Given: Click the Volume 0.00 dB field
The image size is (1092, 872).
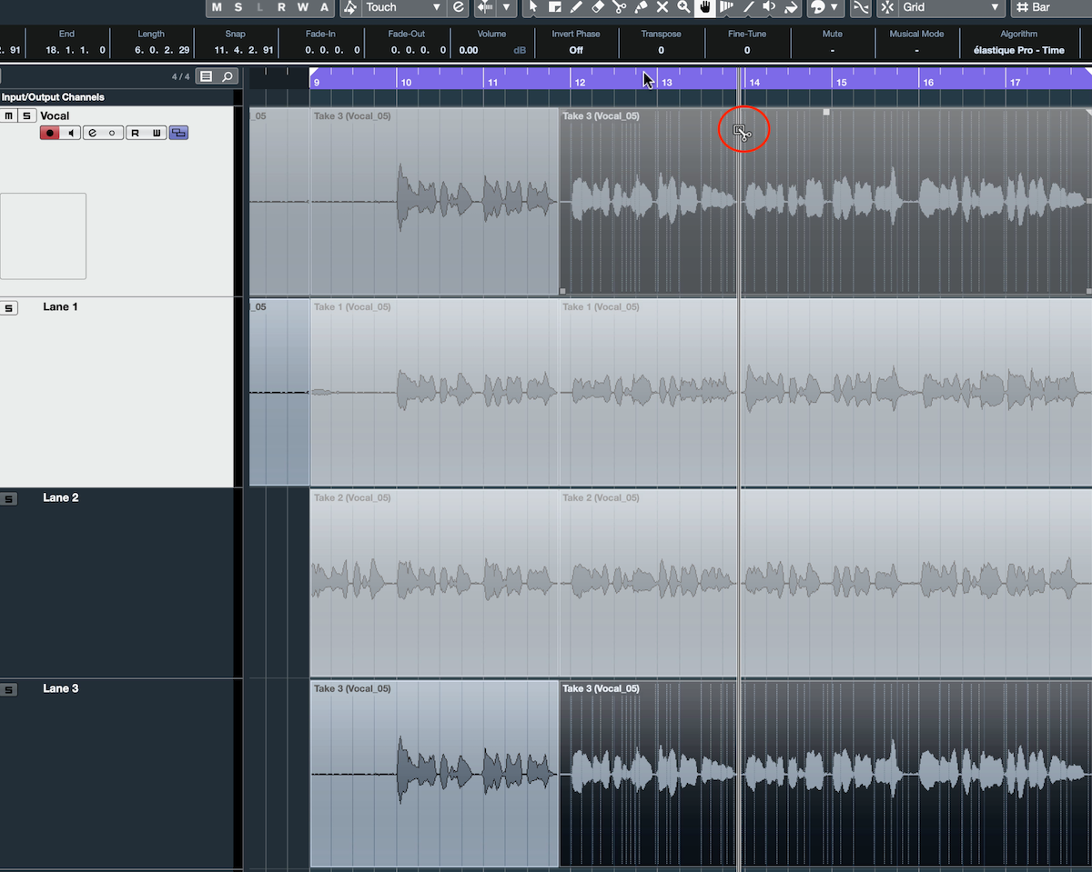Looking at the screenshot, I should coord(492,50).
